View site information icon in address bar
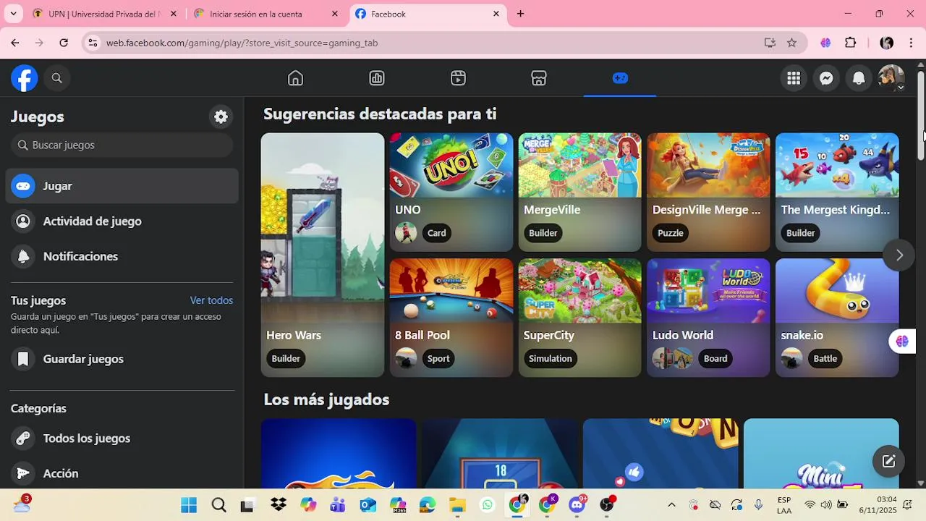The height and width of the screenshot is (521, 926). click(x=93, y=43)
